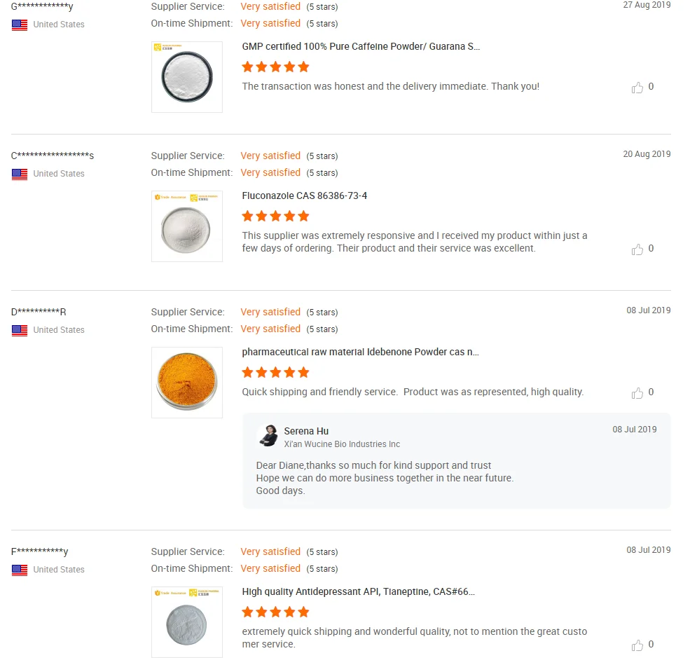Viewport: 690px width, 658px height.
Task: Mark the Idebenone review as helpful
Action: tap(637, 393)
